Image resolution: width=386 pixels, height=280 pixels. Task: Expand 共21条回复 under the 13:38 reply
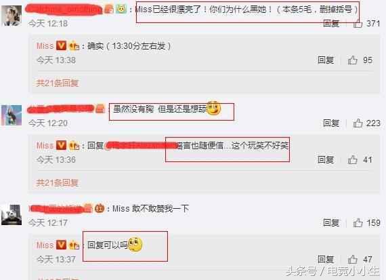tap(58, 83)
